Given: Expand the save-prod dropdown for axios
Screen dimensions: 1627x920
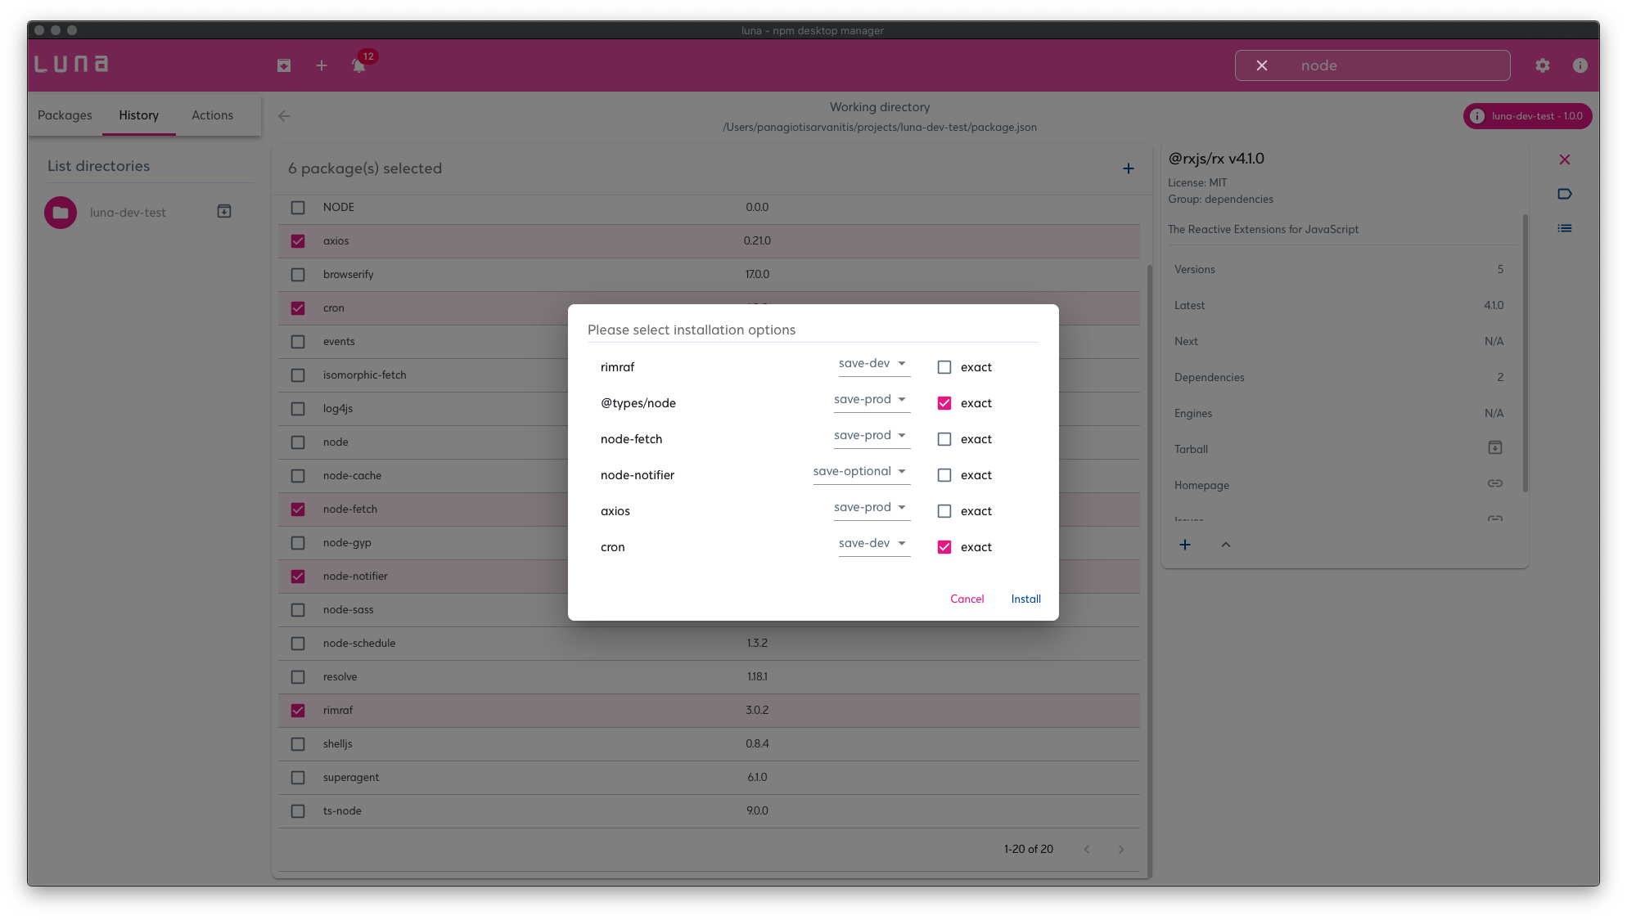Looking at the screenshot, I should (871, 508).
